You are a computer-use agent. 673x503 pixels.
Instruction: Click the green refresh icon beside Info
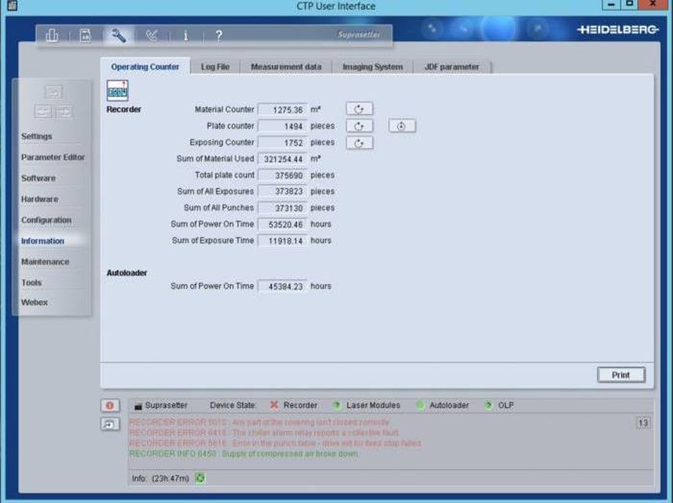[201, 479]
